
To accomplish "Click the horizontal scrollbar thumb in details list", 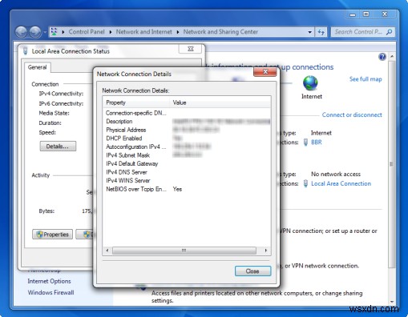I will pos(184,251).
